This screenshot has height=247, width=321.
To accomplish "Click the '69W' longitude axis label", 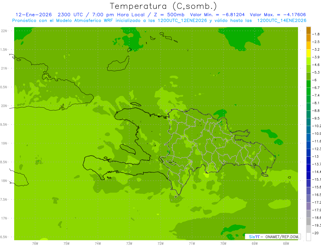I will [x=255, y=244].
